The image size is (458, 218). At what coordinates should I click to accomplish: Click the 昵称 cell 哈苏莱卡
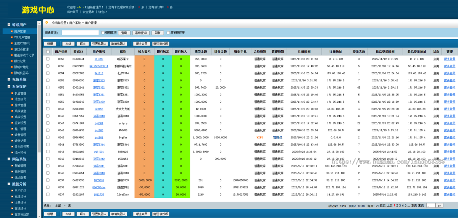coord(123,59)
